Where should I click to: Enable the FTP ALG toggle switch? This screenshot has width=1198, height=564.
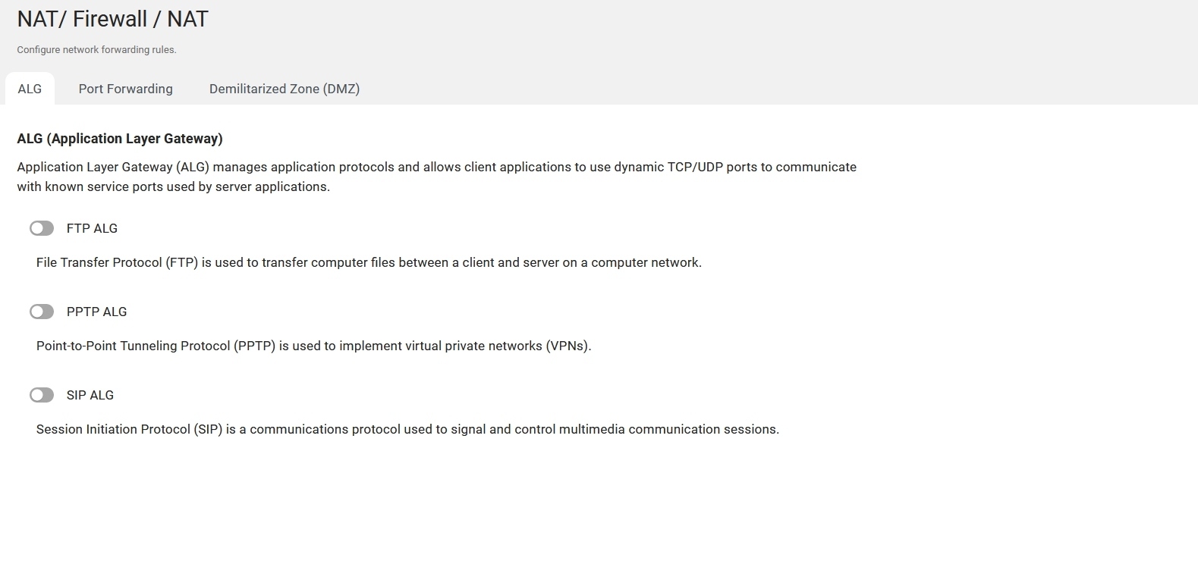42,228
